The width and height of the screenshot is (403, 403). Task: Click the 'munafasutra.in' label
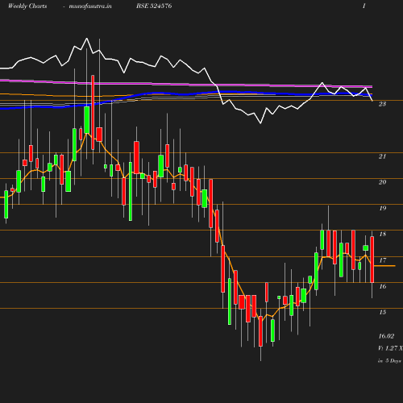[90, 6]
